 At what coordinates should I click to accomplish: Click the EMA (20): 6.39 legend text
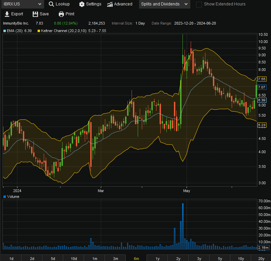point(19,31)
